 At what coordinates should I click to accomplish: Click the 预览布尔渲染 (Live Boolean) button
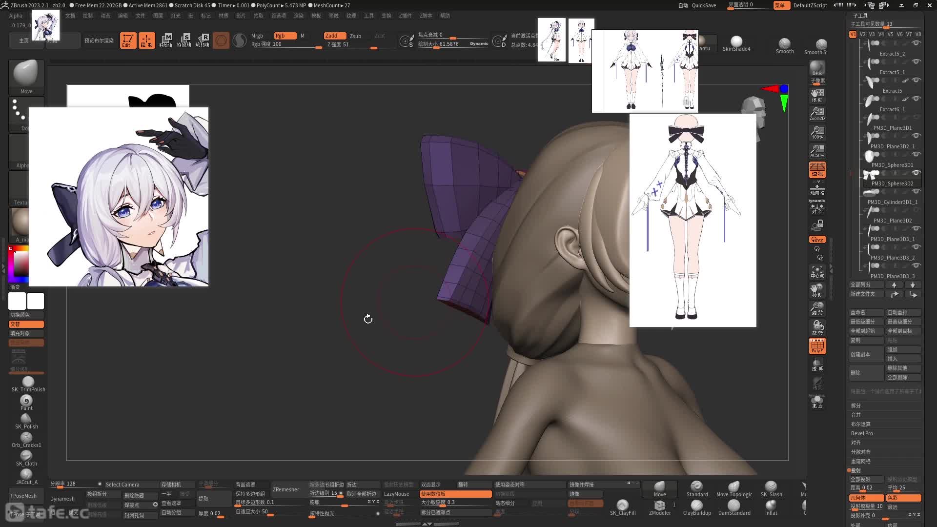click(99, 41)
